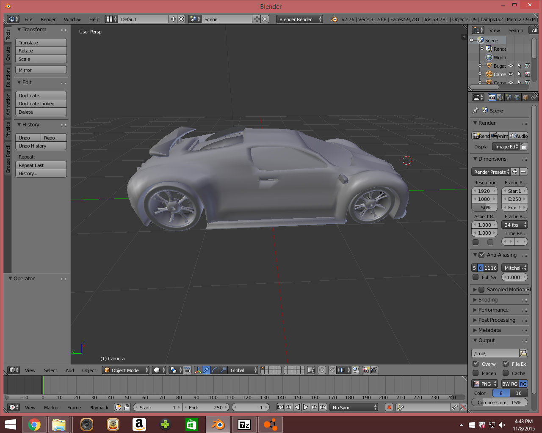Expand the Shading panel
Viewport: 542px width, 433px height.
(x=488, y=299)
